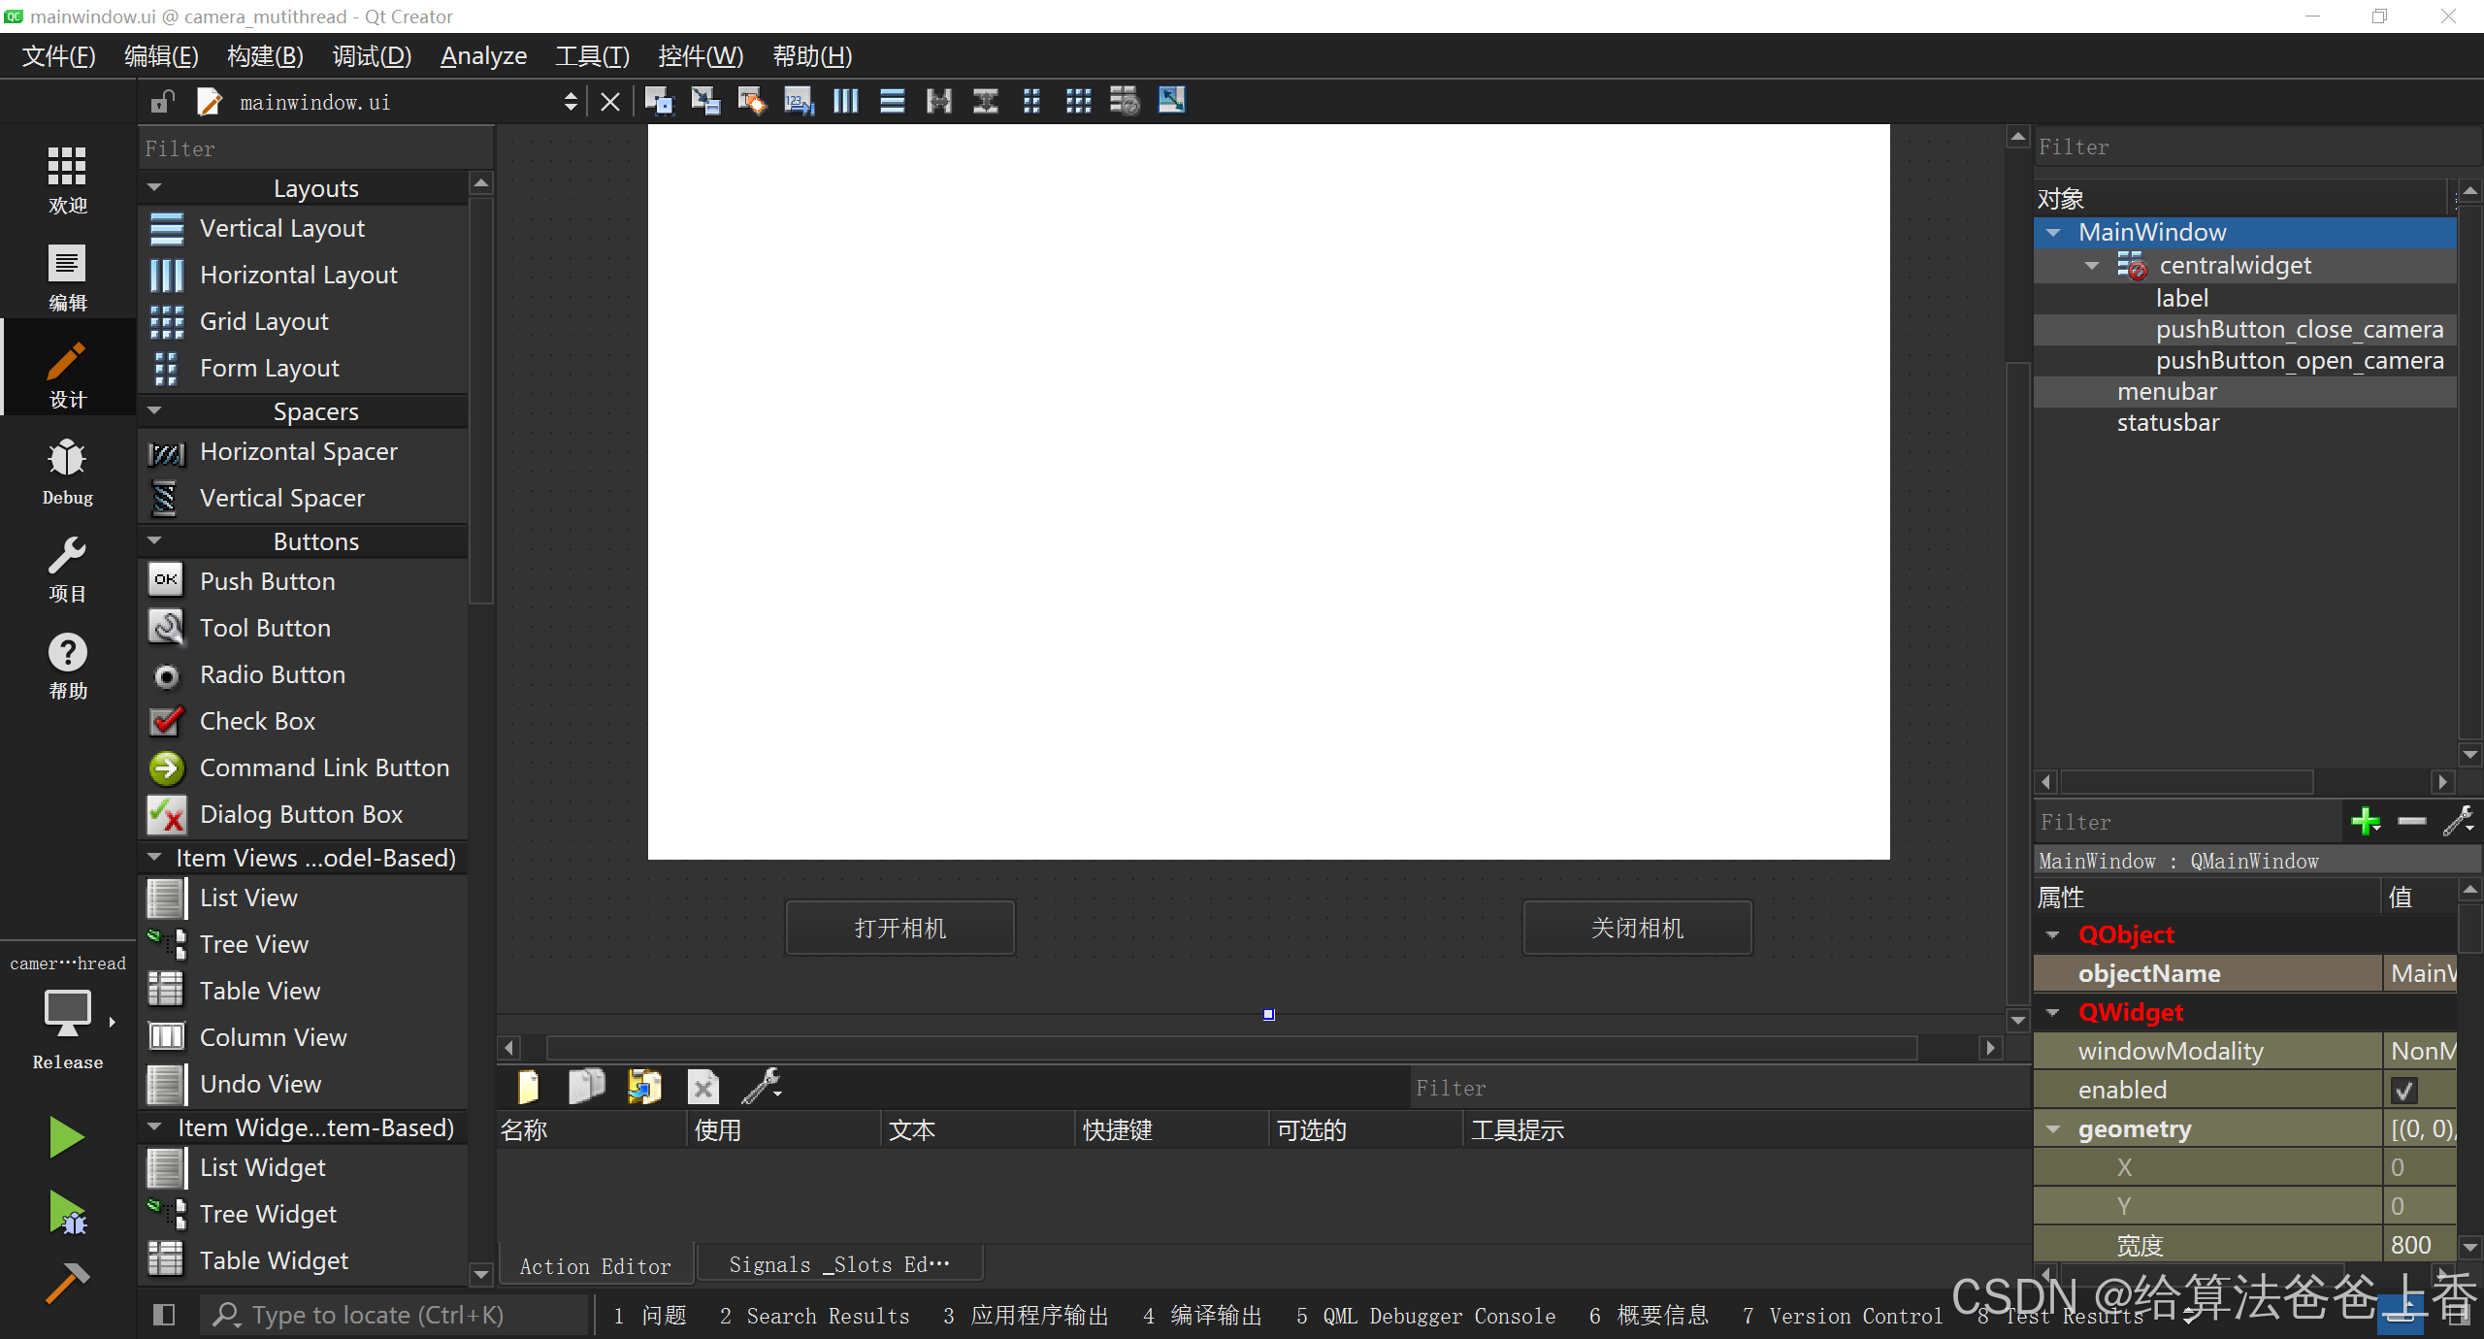
Task: Click the green Run button
Action: 66,1137
